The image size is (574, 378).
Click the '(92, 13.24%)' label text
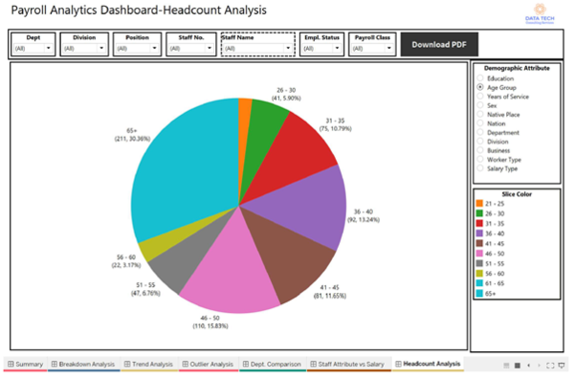point(364,220)
